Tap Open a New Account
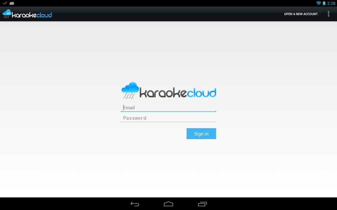337x210 pixels. (301, 14)
